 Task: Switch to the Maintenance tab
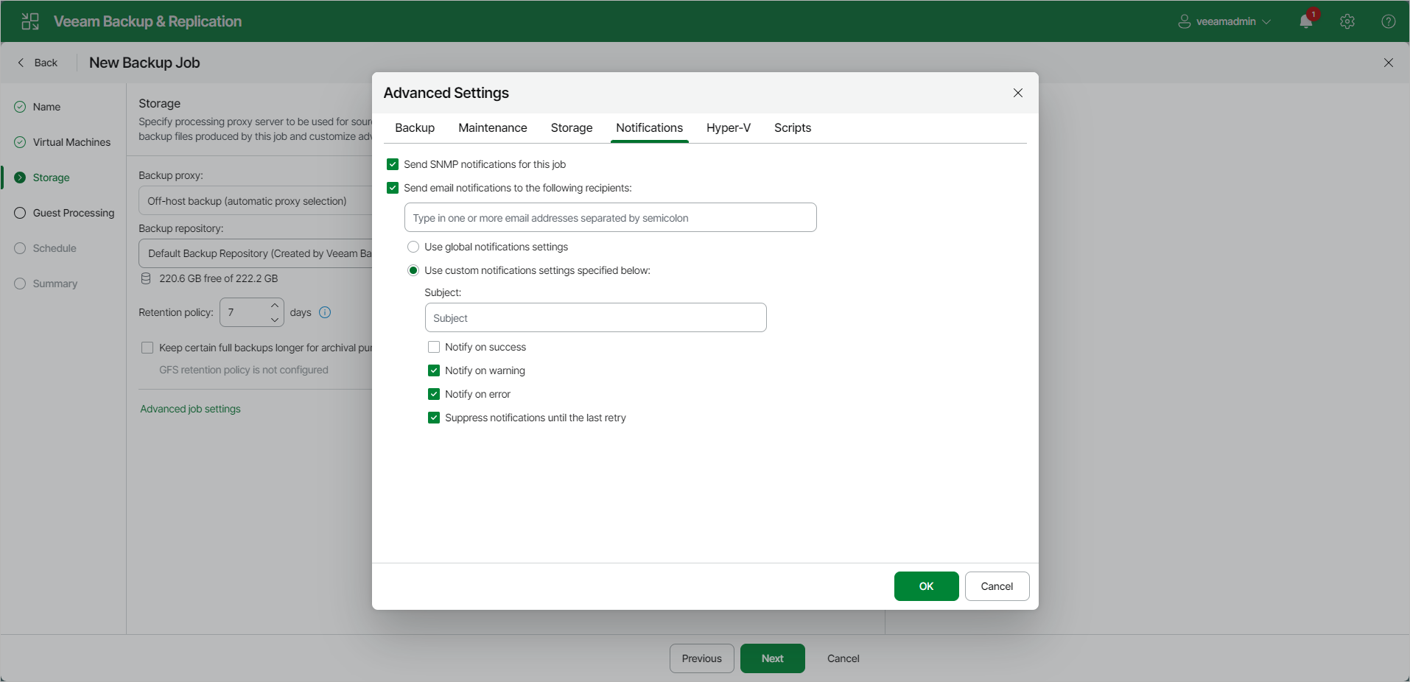[493, 127]
